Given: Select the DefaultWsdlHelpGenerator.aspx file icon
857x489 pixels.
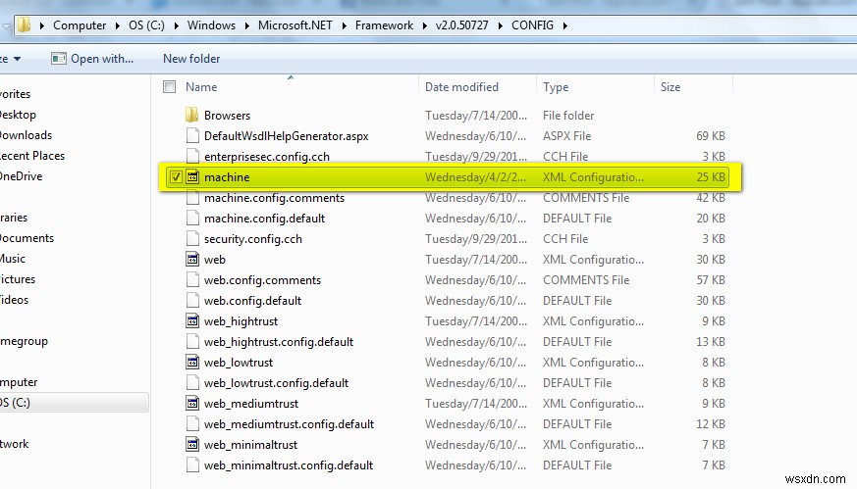Looking at the screenshot, I should click(x=192, y=136).
